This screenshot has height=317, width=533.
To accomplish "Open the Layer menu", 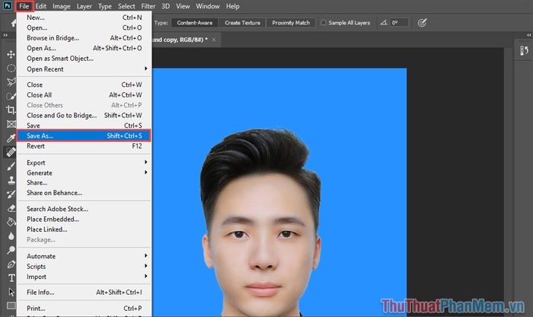I will pyautogui.click(x=84, y=6).
